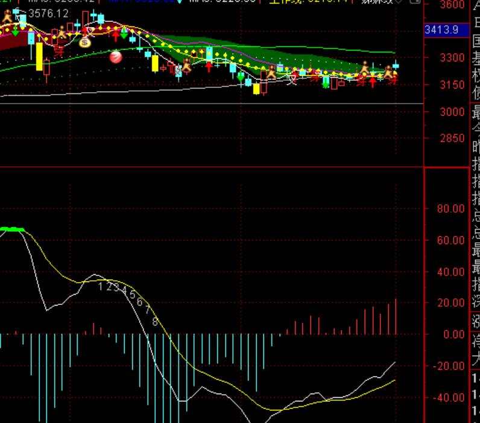Click the number 1 marker on the indicator line
The image size is (480, 423).
pos(101,287)
